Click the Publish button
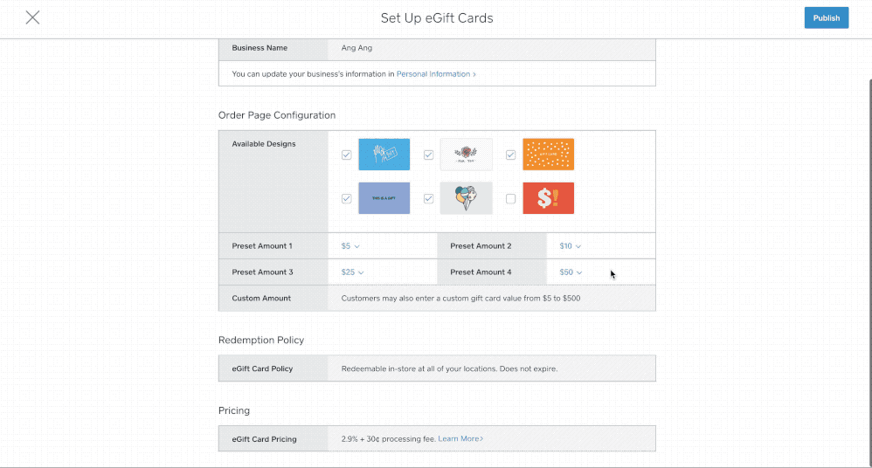The image size is (872, 468). coord(826,17)
